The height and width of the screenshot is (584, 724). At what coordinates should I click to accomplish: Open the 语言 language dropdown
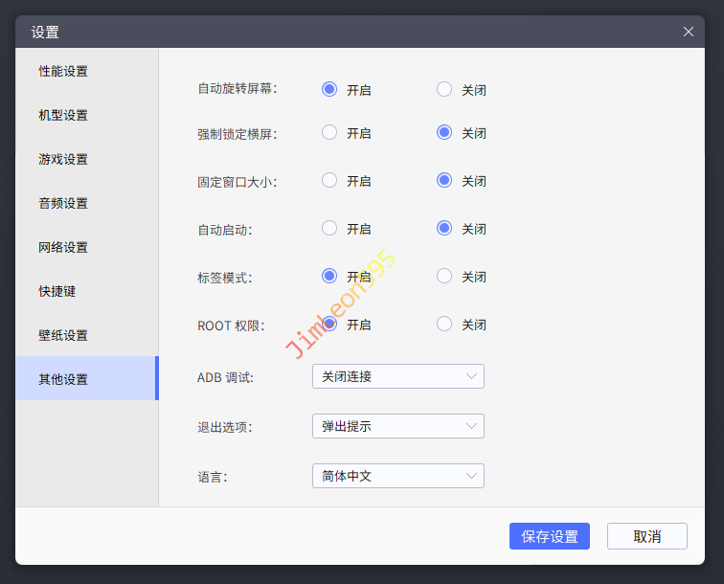coord(397,476)
